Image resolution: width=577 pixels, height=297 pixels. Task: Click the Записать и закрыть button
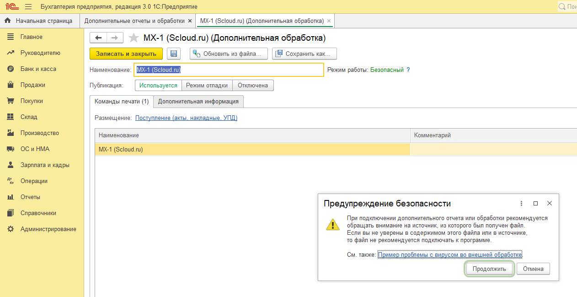(x=126, y=54)
